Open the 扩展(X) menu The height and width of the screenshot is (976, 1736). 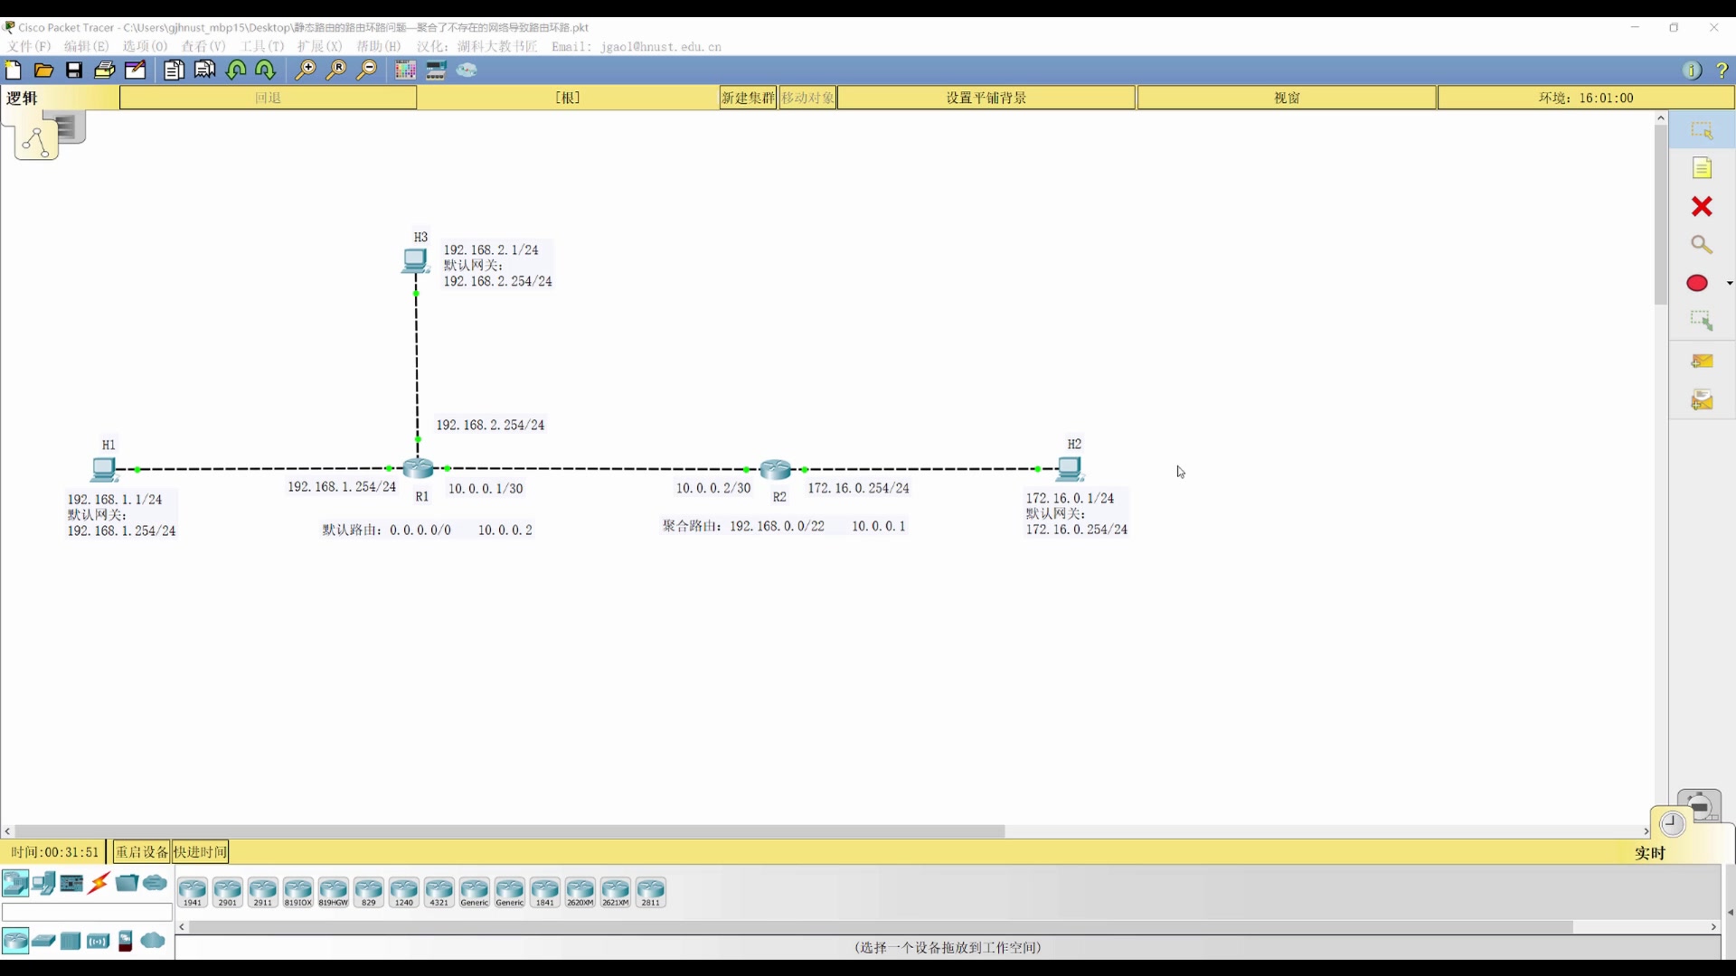click(x=320, y=46)
